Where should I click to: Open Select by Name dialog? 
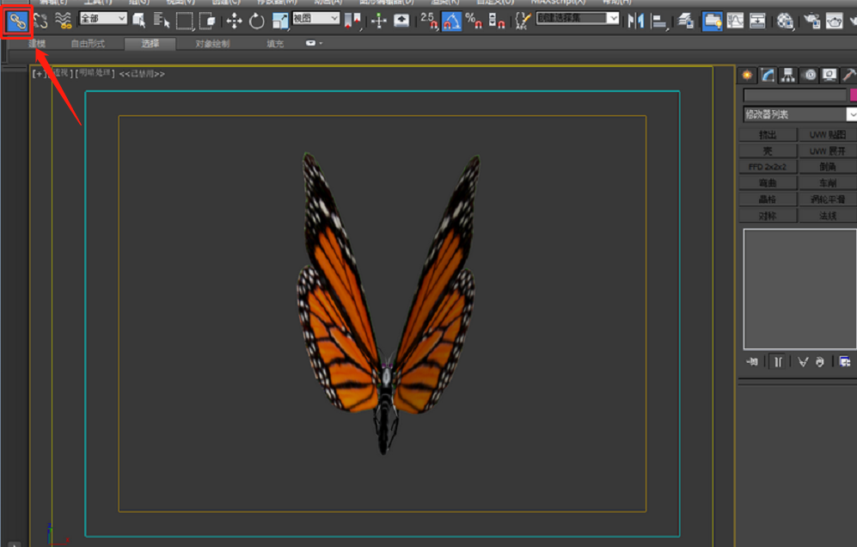coord(162,22)
